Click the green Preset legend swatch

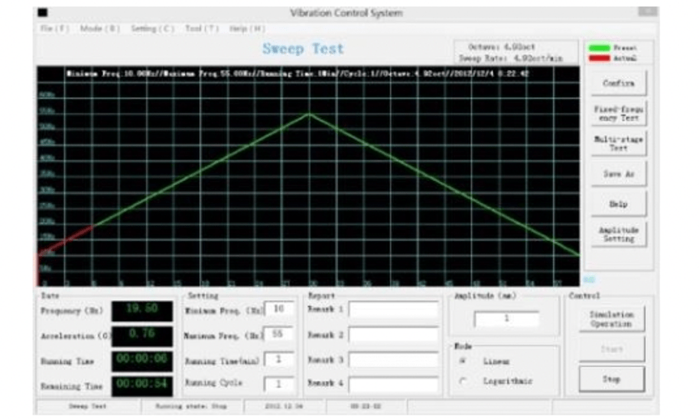click(x=600, y=48)
